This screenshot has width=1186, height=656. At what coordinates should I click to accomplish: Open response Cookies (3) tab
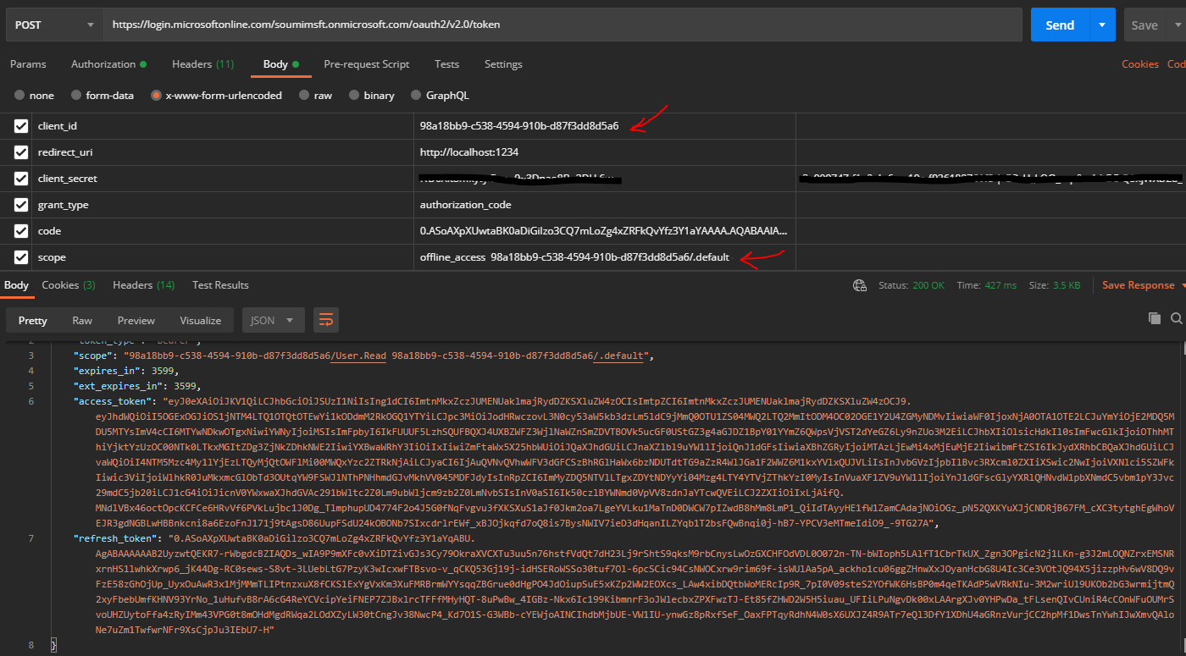coord(69,285)
